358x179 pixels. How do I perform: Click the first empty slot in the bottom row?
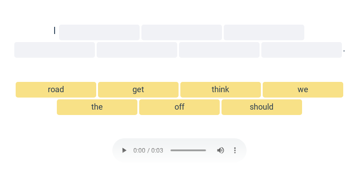pyautogui.click(x=55, y=50)
